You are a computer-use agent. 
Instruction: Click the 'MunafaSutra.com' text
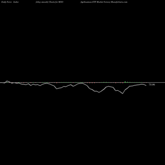click(x=119, y=2)
